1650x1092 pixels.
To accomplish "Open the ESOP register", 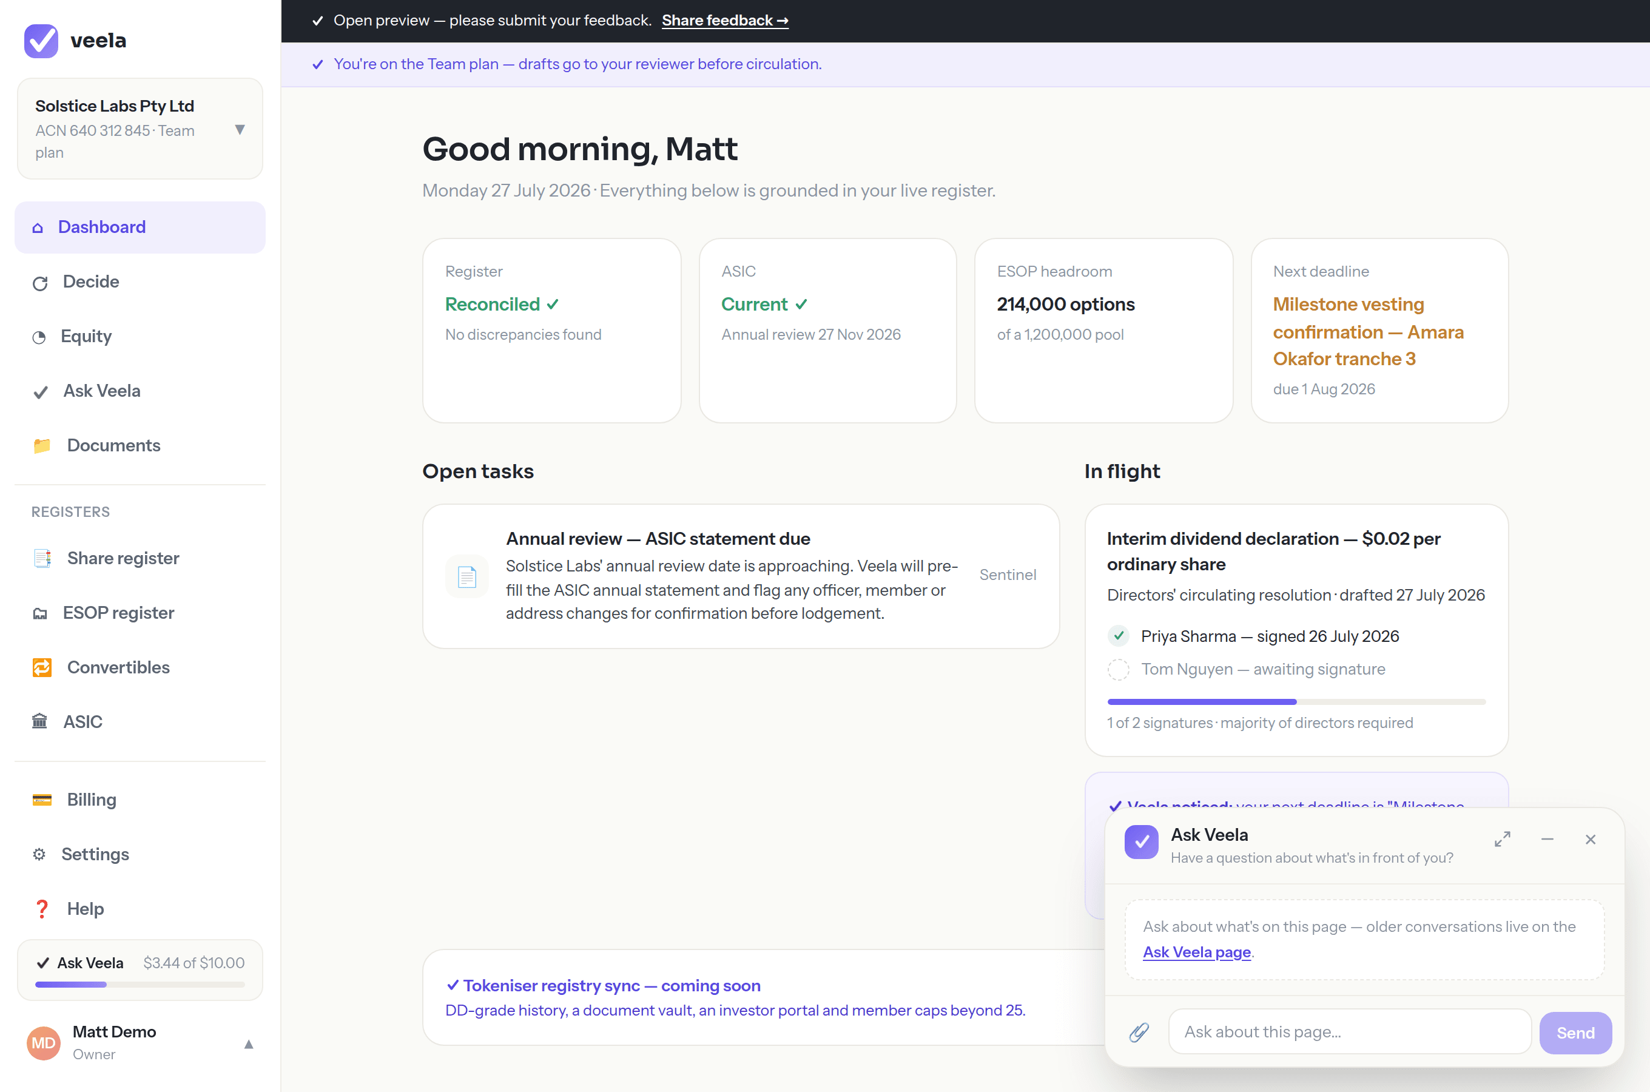I will 140,613.
